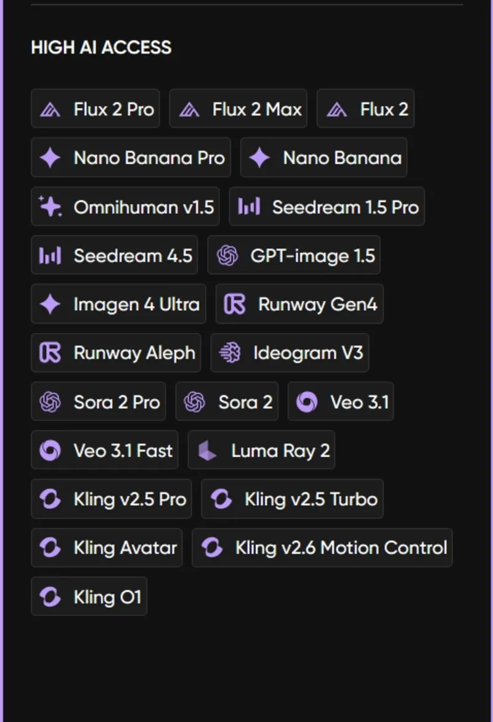Click the Sora 2 Pro logo icon
This screenshot has width=493, height=722.
50,402
